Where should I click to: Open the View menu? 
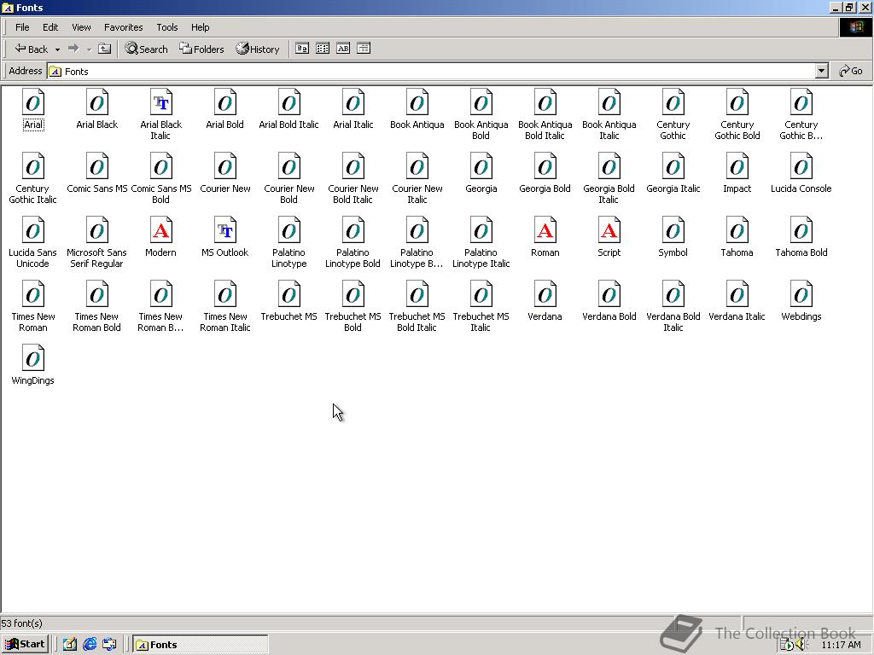pyautogui.click(x=81, y=27)
